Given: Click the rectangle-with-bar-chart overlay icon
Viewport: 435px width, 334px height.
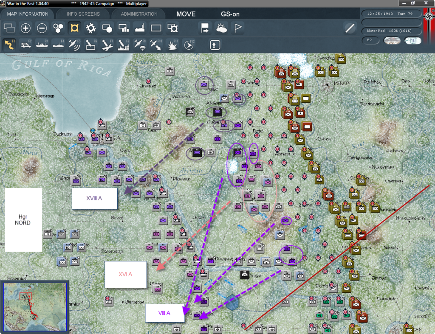Looking at the screenshot, I should pyautogui.click(x=124, y=28).
